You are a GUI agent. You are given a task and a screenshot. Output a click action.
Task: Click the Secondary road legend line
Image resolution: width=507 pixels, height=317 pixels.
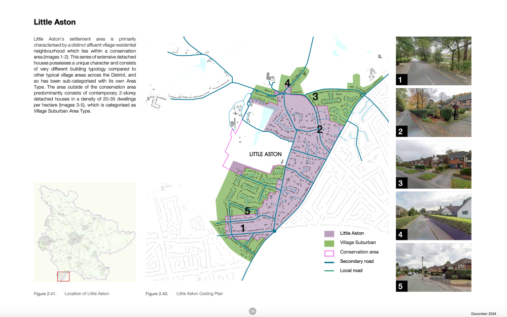[328, 261]
